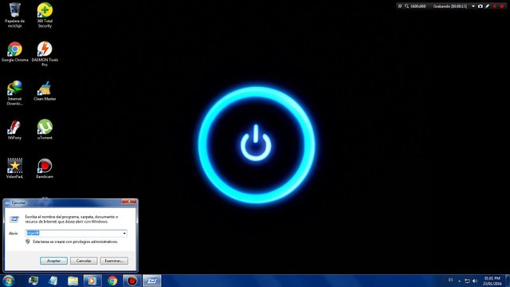Select VideoPad desktop shortcut
The height and width of the screenshot is (287, 510).
14,168
